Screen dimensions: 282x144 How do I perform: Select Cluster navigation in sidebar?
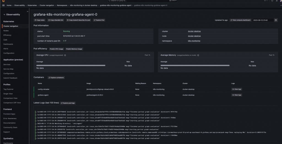pos(11,26)
